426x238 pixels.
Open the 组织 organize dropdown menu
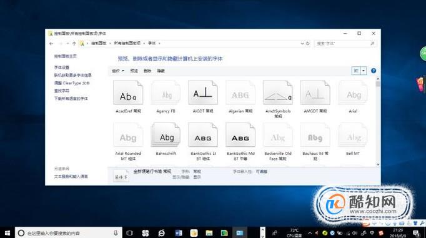pos(118,71)
